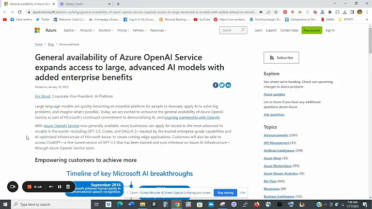372x209 pixels.
Task: Click the Microsoft logo in the Azure header
Action: (37, 30)
